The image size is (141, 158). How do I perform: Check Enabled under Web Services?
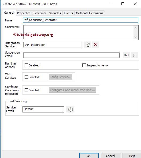(26, 77)
